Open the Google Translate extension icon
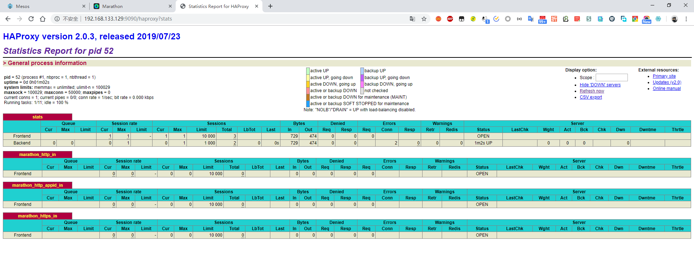 (531, 19)
